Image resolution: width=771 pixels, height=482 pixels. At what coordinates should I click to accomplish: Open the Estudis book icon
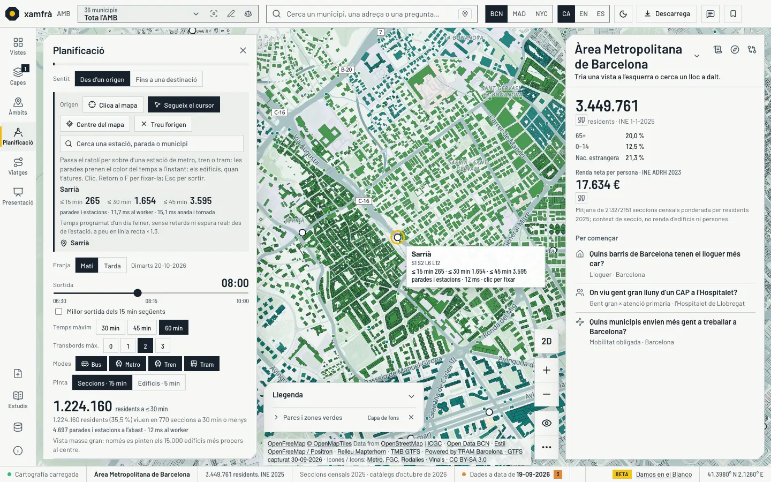coord(18,400)
